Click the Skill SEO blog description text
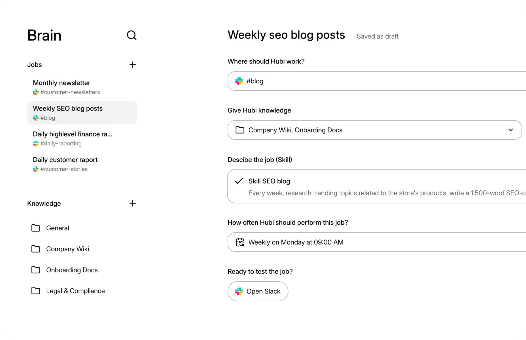526x340 pixels. 387,193
